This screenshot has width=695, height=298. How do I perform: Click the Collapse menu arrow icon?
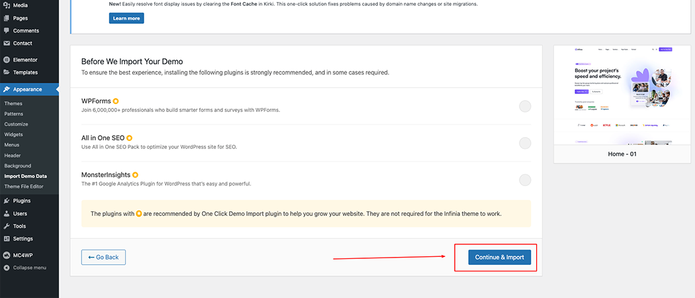pos(7,268)
